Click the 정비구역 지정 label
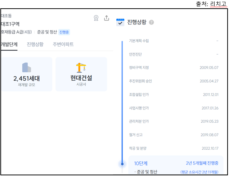This screenshot has width=229, height=176. (x=139, y=68)
